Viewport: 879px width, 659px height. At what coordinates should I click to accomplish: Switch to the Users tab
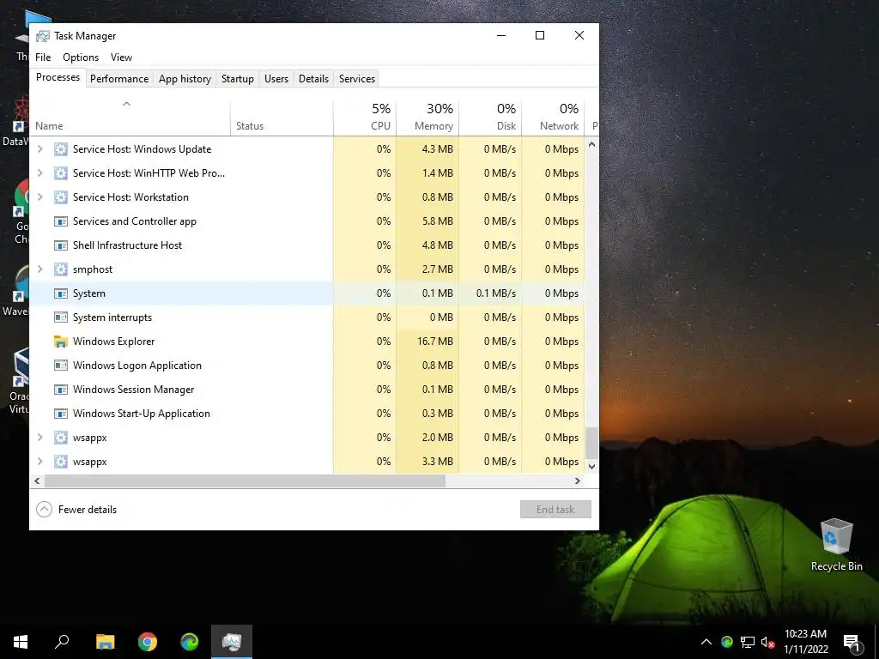tap(276, 79)
